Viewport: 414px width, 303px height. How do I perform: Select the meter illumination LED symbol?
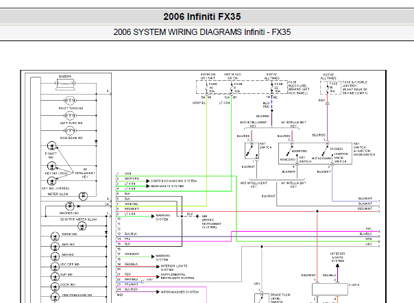(84, 196)
